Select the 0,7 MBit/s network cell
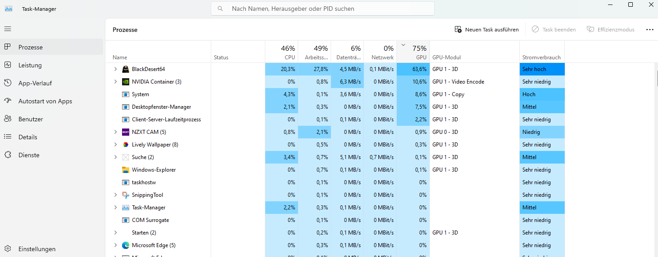Viewport: 658px width, 257px height. (380, 157)
